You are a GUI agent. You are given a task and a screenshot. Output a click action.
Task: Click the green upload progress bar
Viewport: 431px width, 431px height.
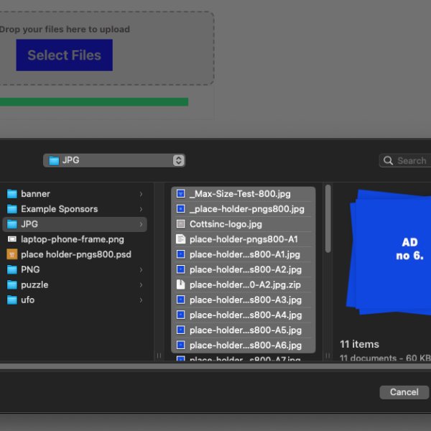[x=93, y=102]
